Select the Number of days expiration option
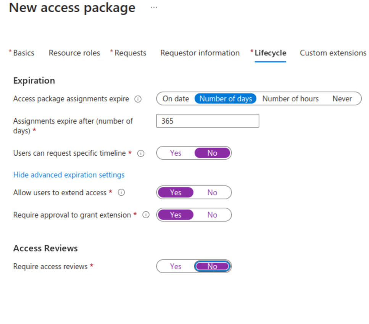The height and width of the screenshot is (324, 369). (x=226, y=99)
